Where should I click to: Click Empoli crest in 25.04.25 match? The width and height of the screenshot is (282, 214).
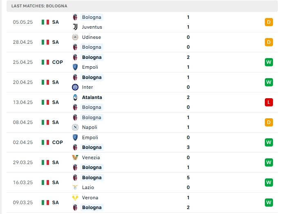click(x=75, y=67)
